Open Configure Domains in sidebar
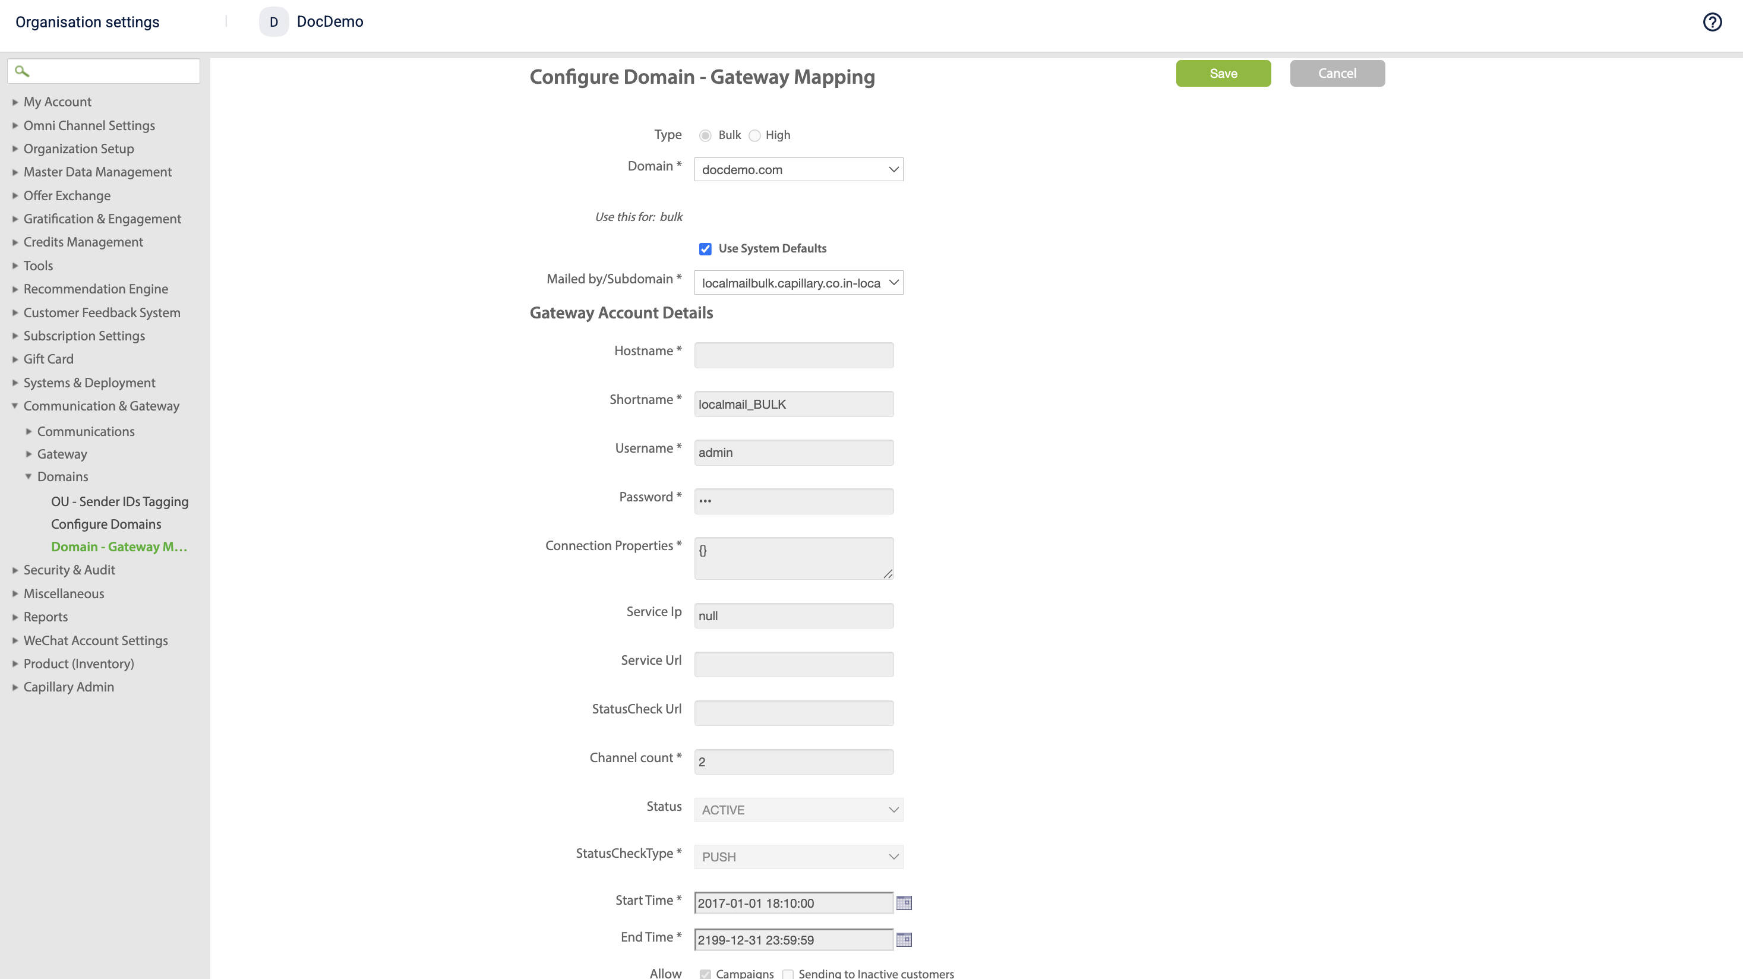Viewport: 1743px width, 979px height. pos(106,525)
